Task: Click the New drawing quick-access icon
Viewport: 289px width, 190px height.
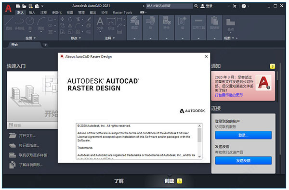Action: [18, 6]
